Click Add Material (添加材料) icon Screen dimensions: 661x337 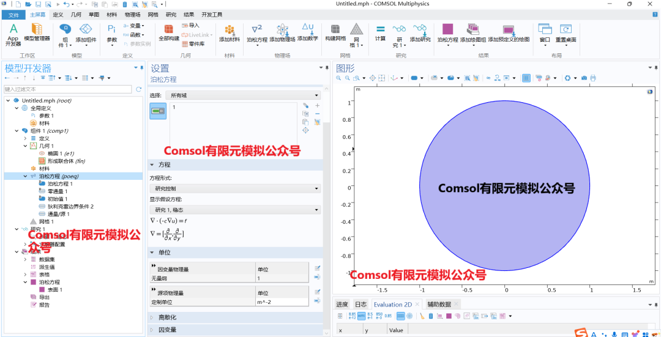pos(230,33)
